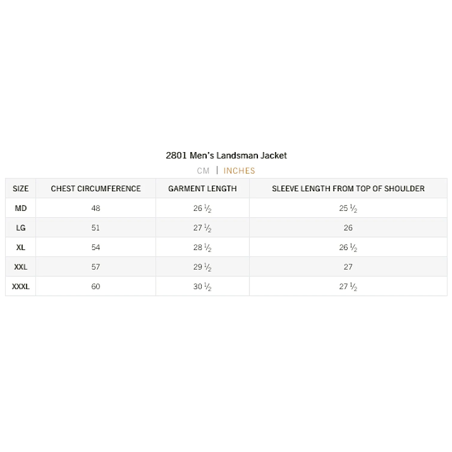Screen dimensions: 452x452
Task: Select the INCHES unit option
Action: click(x=239, y=171)
